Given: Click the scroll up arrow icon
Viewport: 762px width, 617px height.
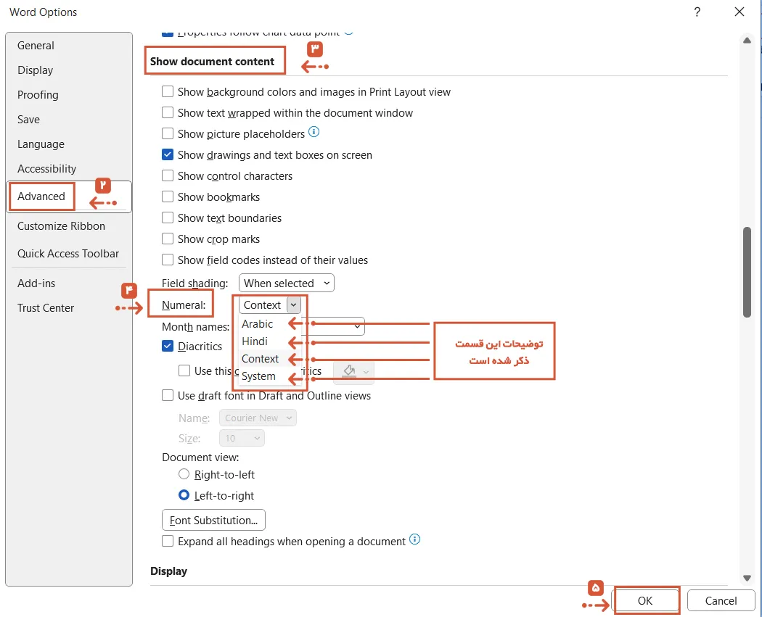Looking at the screenshot, I should coord(747,41).
